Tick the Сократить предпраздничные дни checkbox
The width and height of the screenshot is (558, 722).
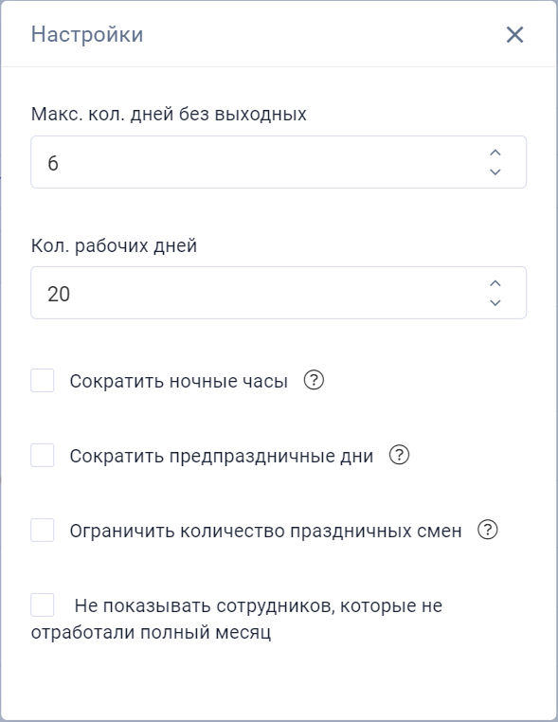pos(43,455)
